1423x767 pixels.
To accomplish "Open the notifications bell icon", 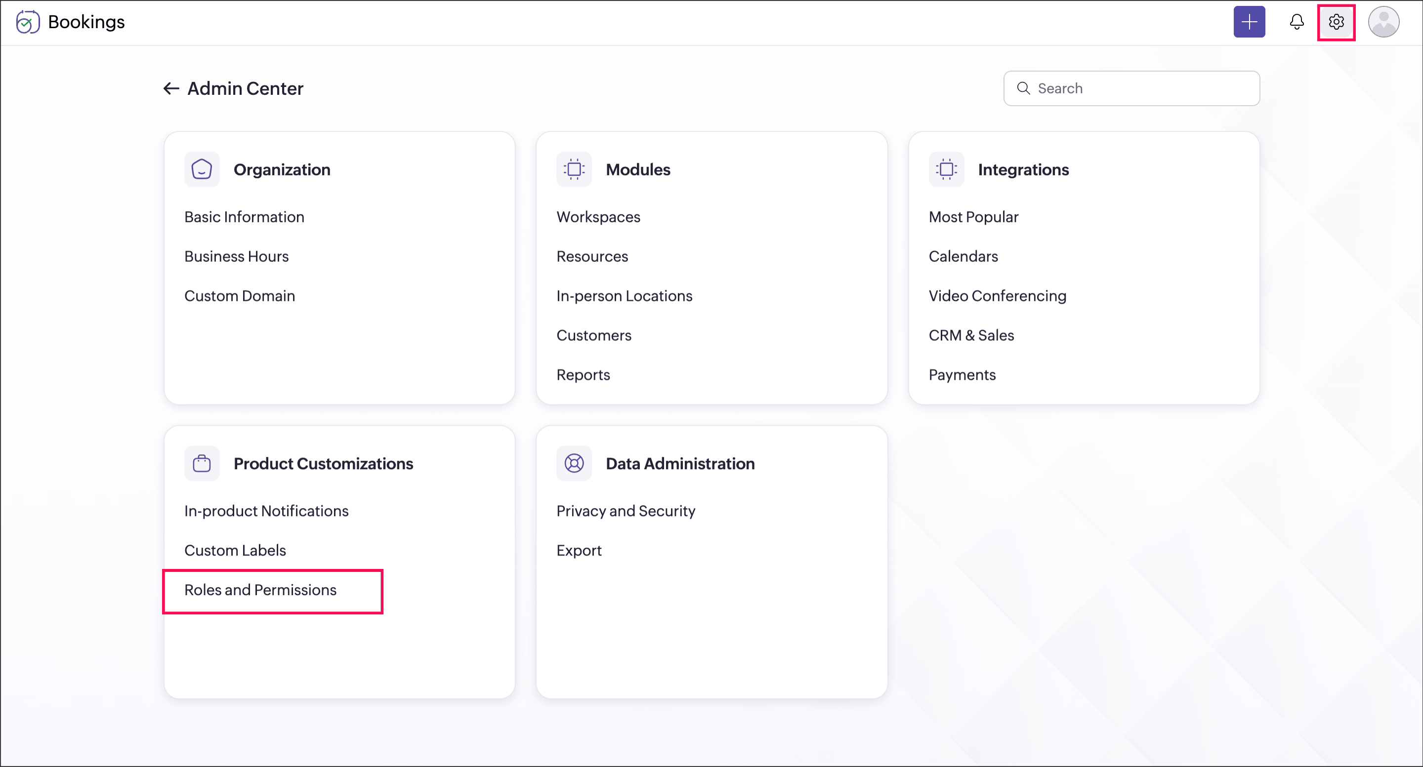I will [x=1296, y=22].
